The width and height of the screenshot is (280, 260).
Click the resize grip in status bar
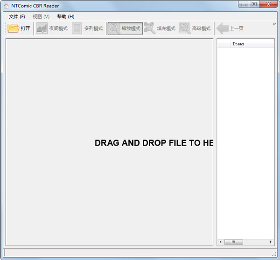(x=274, y=254)
